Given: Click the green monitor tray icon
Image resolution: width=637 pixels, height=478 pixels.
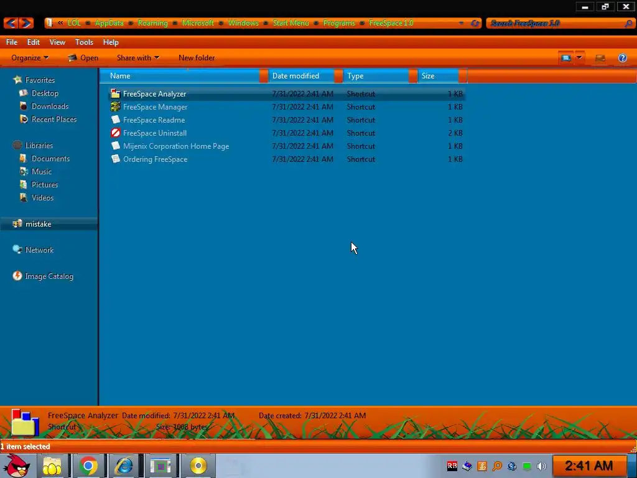Looking at the screenshot, I should [x=526, y=466].
